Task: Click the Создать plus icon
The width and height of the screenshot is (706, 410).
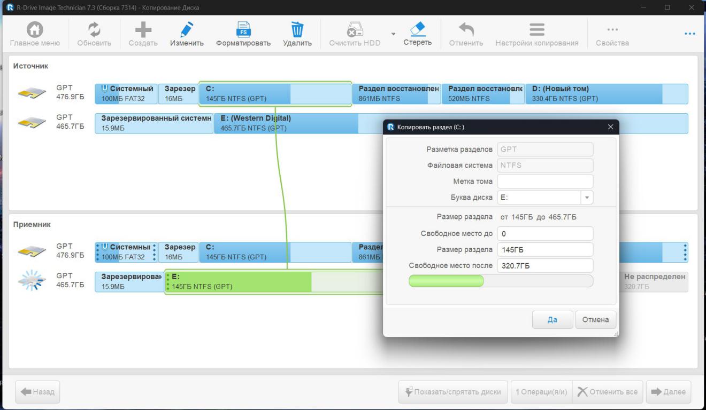Action: [143, 30]
